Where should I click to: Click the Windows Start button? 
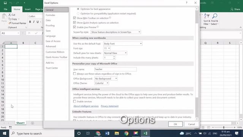(x=5, y=133)
